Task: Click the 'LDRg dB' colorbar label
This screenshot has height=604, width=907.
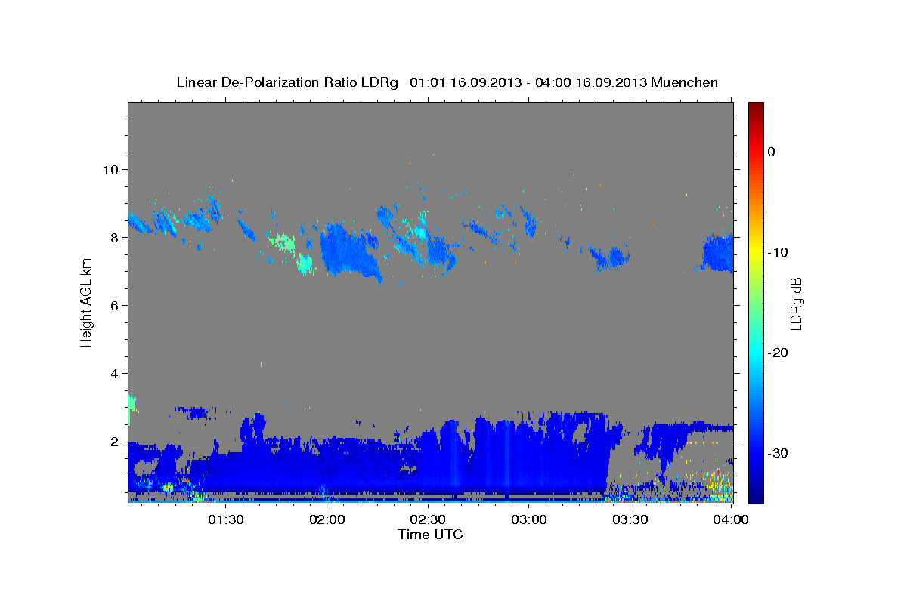Action: pos(796,304)
